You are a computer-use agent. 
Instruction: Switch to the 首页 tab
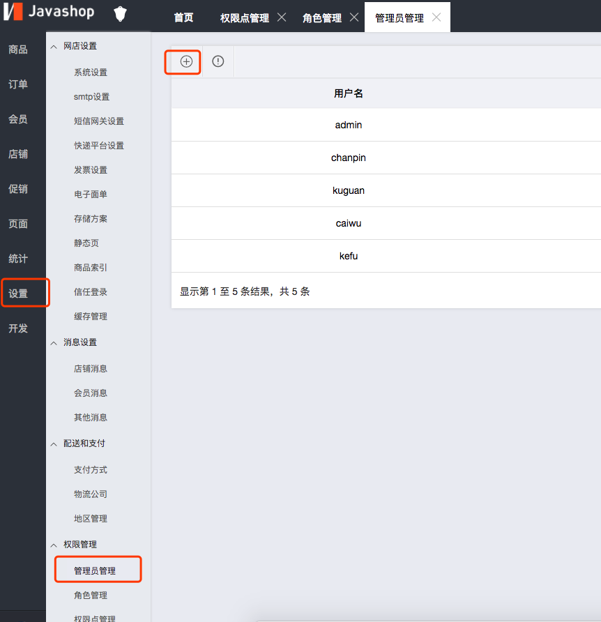point(183,18)
